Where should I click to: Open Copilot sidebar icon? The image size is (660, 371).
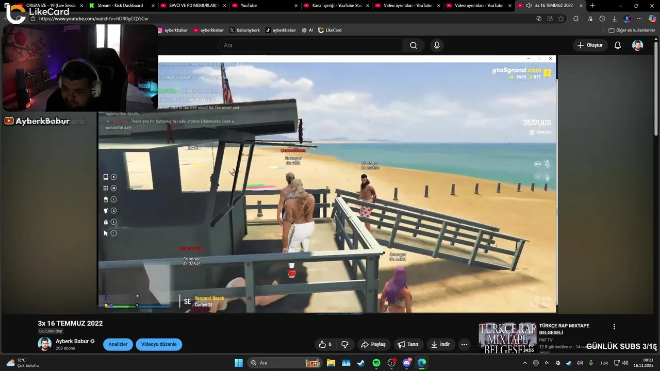(652, 19)
